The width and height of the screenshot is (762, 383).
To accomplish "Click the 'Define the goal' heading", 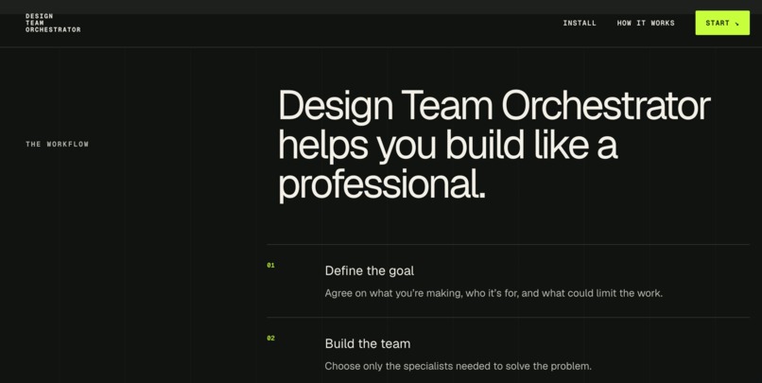I will (x=370, y=270).
